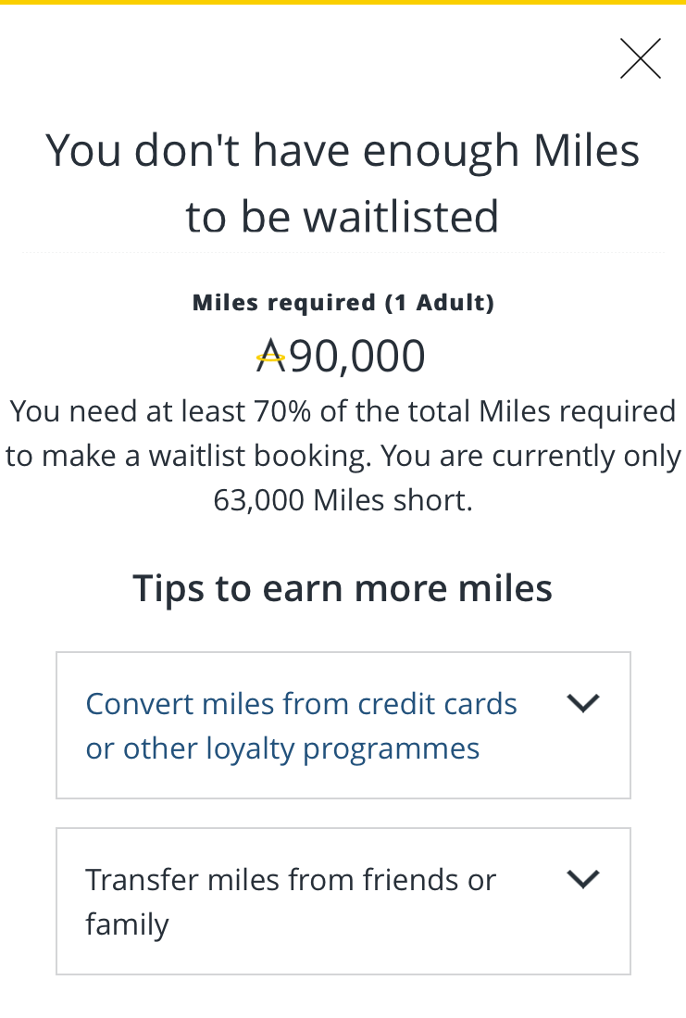Click the 90,000 miles required amount
The height and width of the screenshot is (1018, 686).
click(357, 357)
